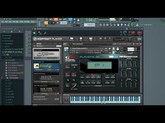
Task: Click the FL Studio stop button
Action: [54, 23]
